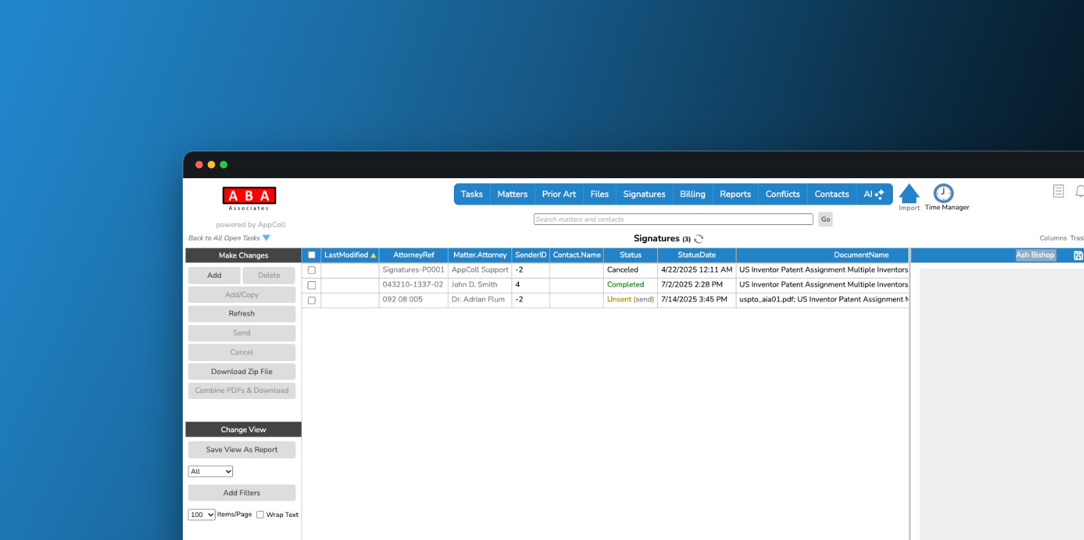Open the 100 Items/Page dropdown
This screenshot has height=540, width=1084.
point(202,515)
